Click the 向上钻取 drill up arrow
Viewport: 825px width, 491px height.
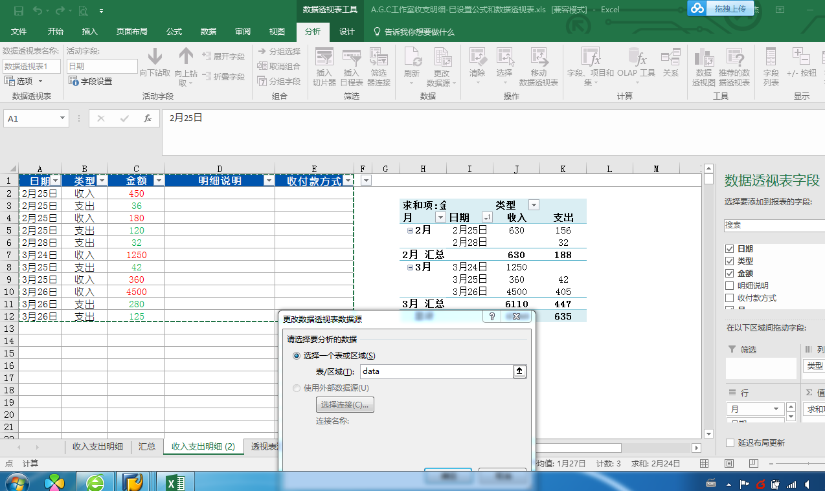pos(186,66)
